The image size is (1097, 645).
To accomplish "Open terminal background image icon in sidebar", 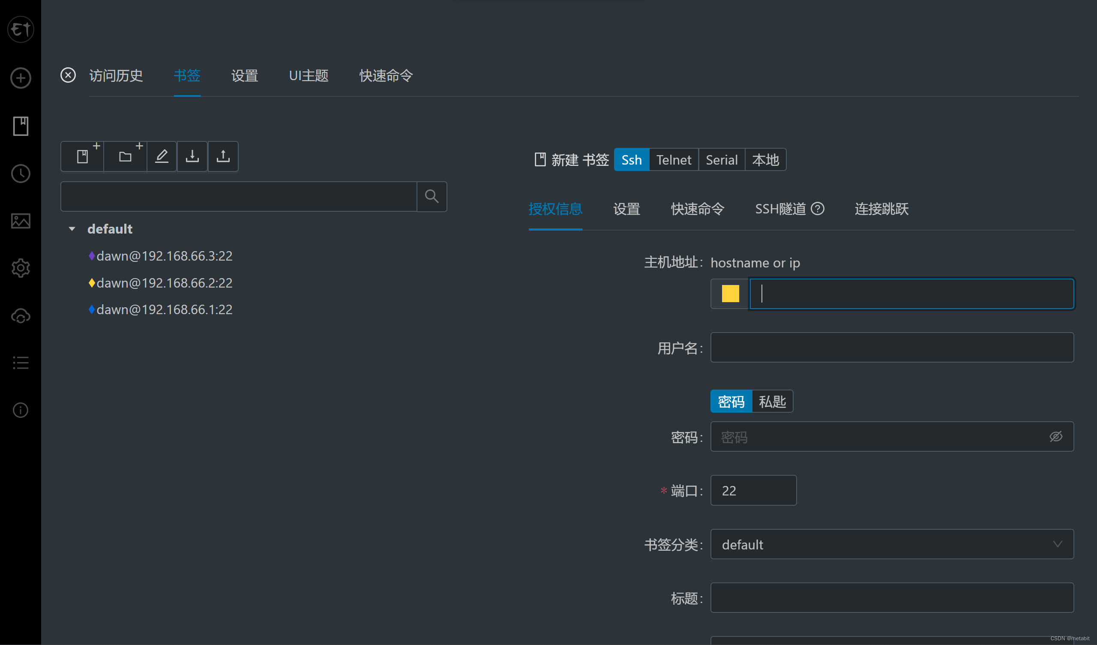I will [21, 221].
